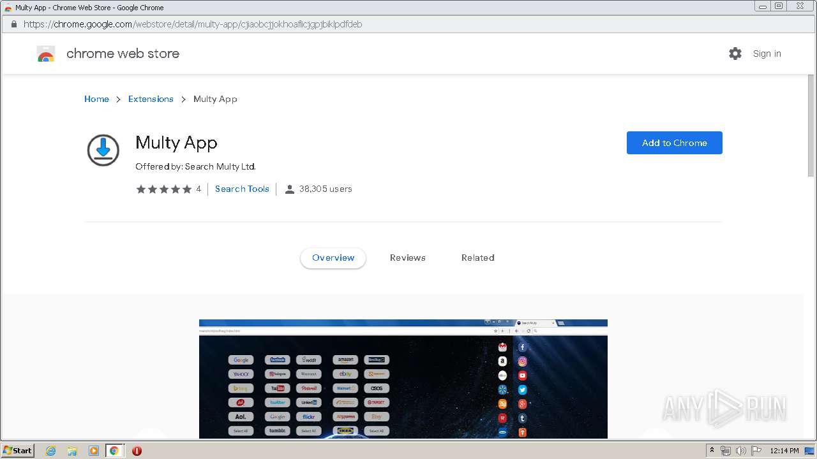Screen dimensions: 817x459
Task: Show hidden system tray icons
Action: (712, 450)
